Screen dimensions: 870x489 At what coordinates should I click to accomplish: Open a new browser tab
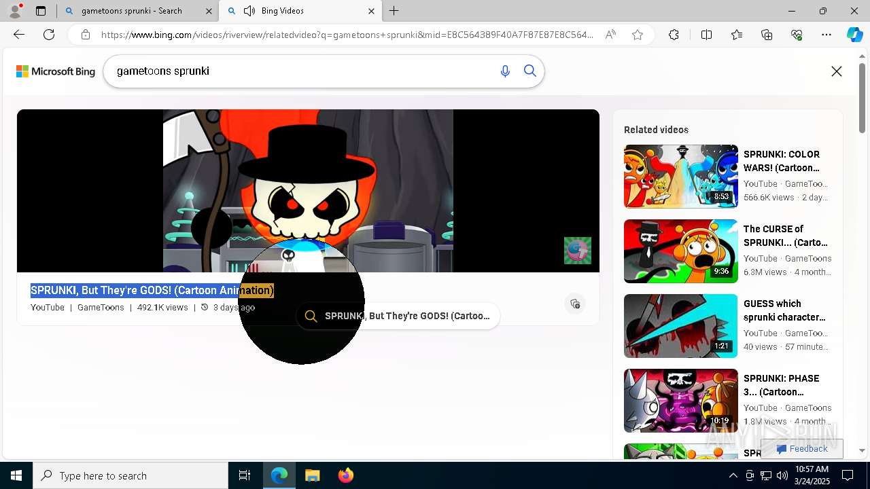coord(394,11)
